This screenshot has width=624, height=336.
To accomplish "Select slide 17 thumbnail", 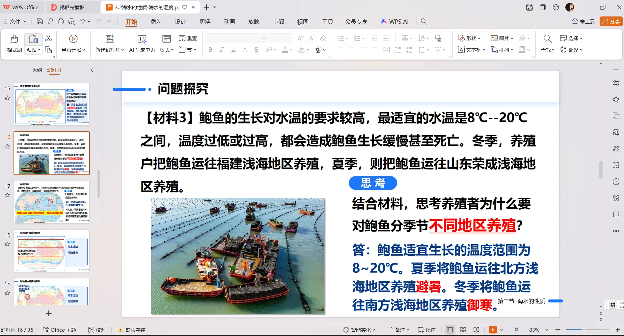I will 52,202.
